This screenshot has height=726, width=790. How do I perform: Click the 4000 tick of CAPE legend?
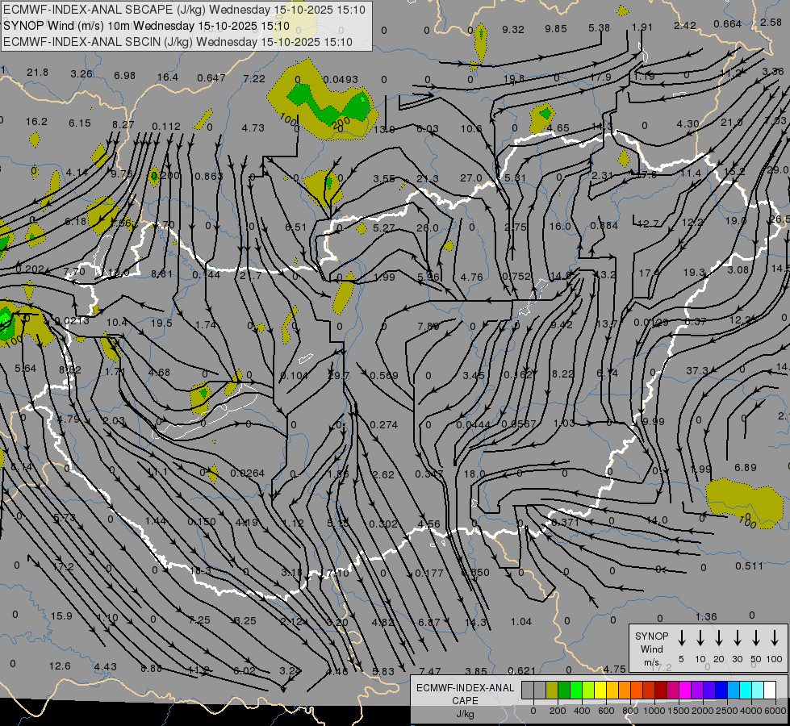point(750,711)
